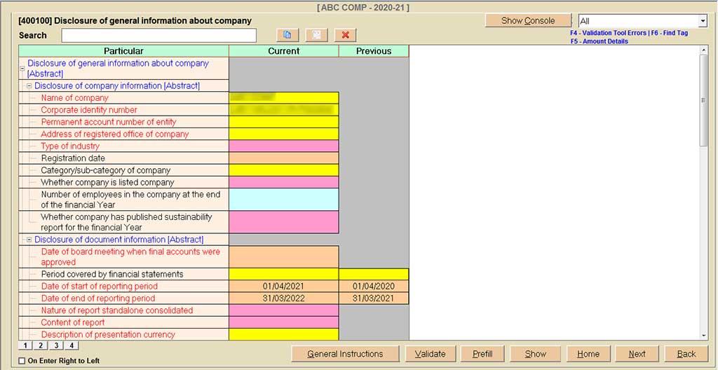
Task: Enable the On Enter Right to Left checkbox
Action: pyautogui.click(x=22, y=361)
